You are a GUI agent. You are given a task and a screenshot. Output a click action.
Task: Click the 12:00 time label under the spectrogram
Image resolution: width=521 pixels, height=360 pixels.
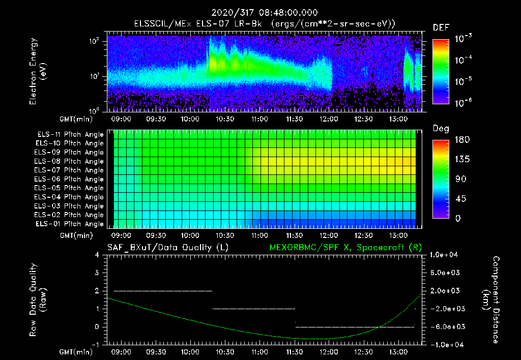coord(329,119)
